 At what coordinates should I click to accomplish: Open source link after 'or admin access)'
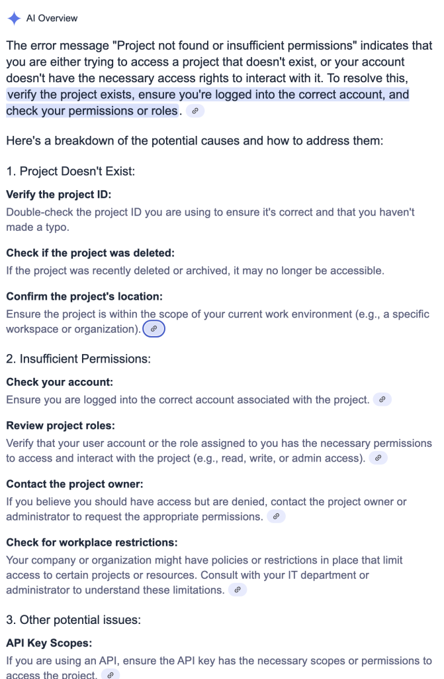[378, 458]
